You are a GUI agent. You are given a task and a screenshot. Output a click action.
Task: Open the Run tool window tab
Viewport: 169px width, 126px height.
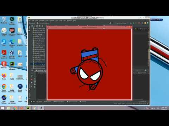click(x=33, y=102)
